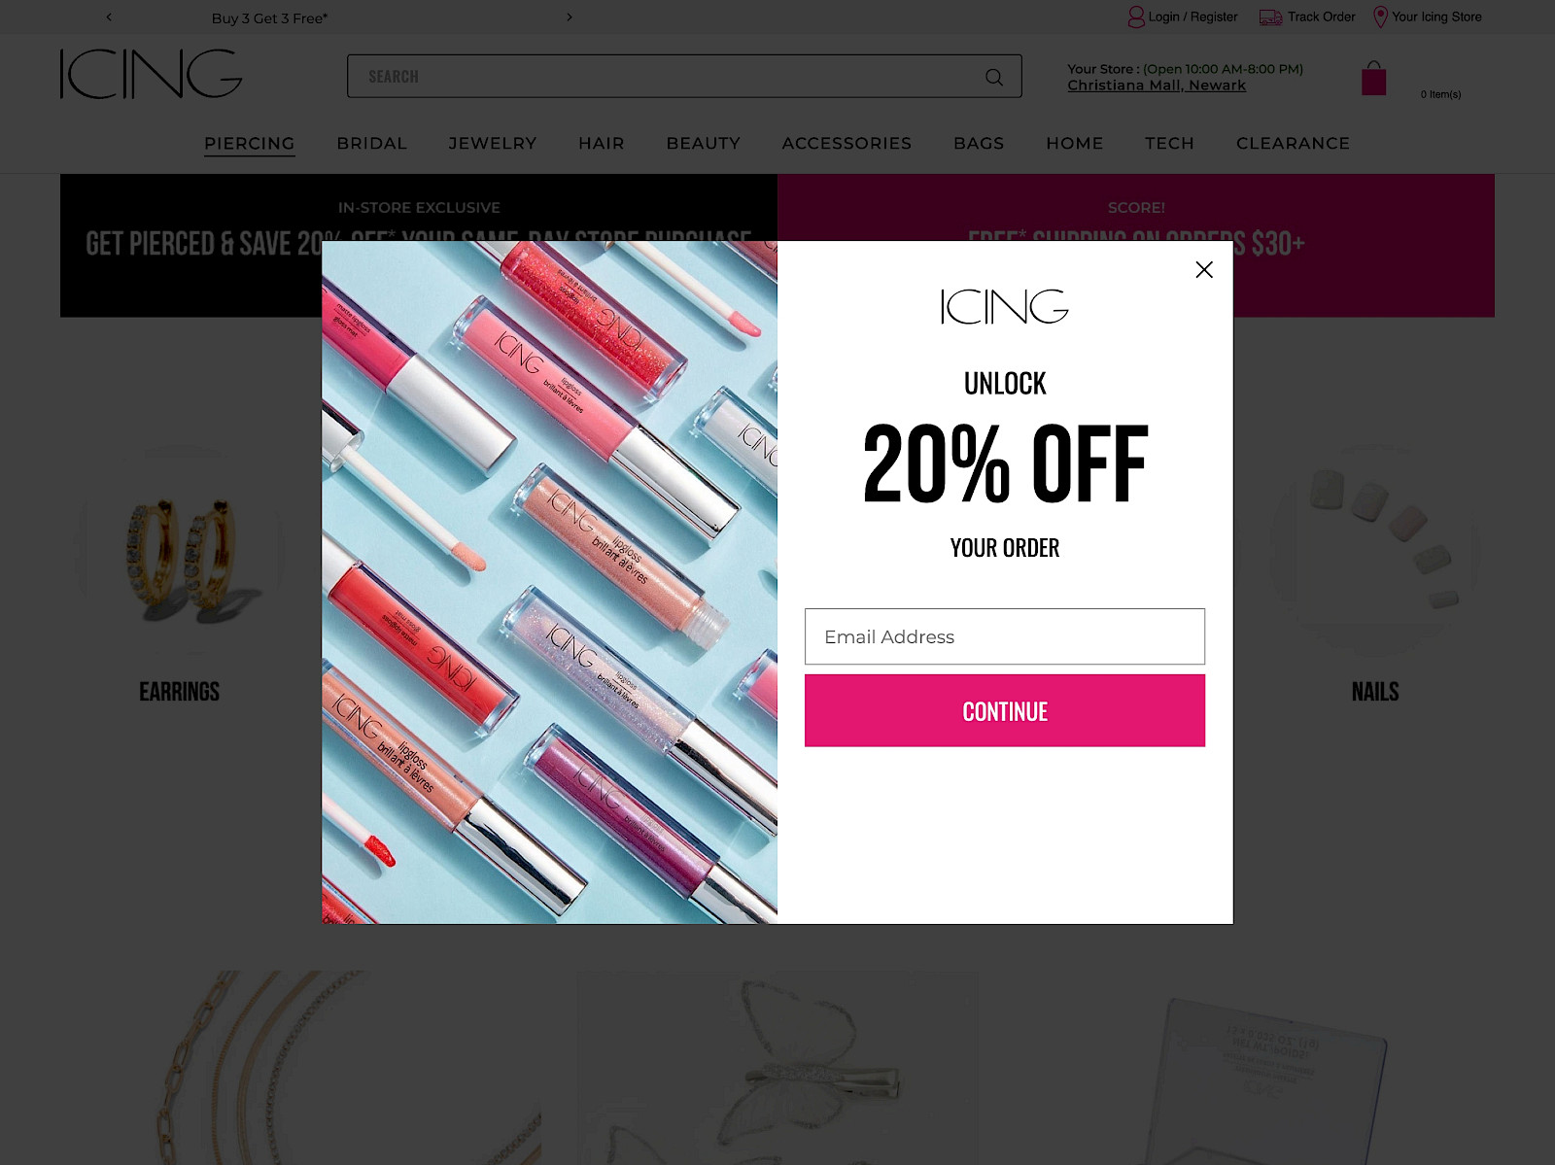Focus the Email Address field

tap(1005, 636)
